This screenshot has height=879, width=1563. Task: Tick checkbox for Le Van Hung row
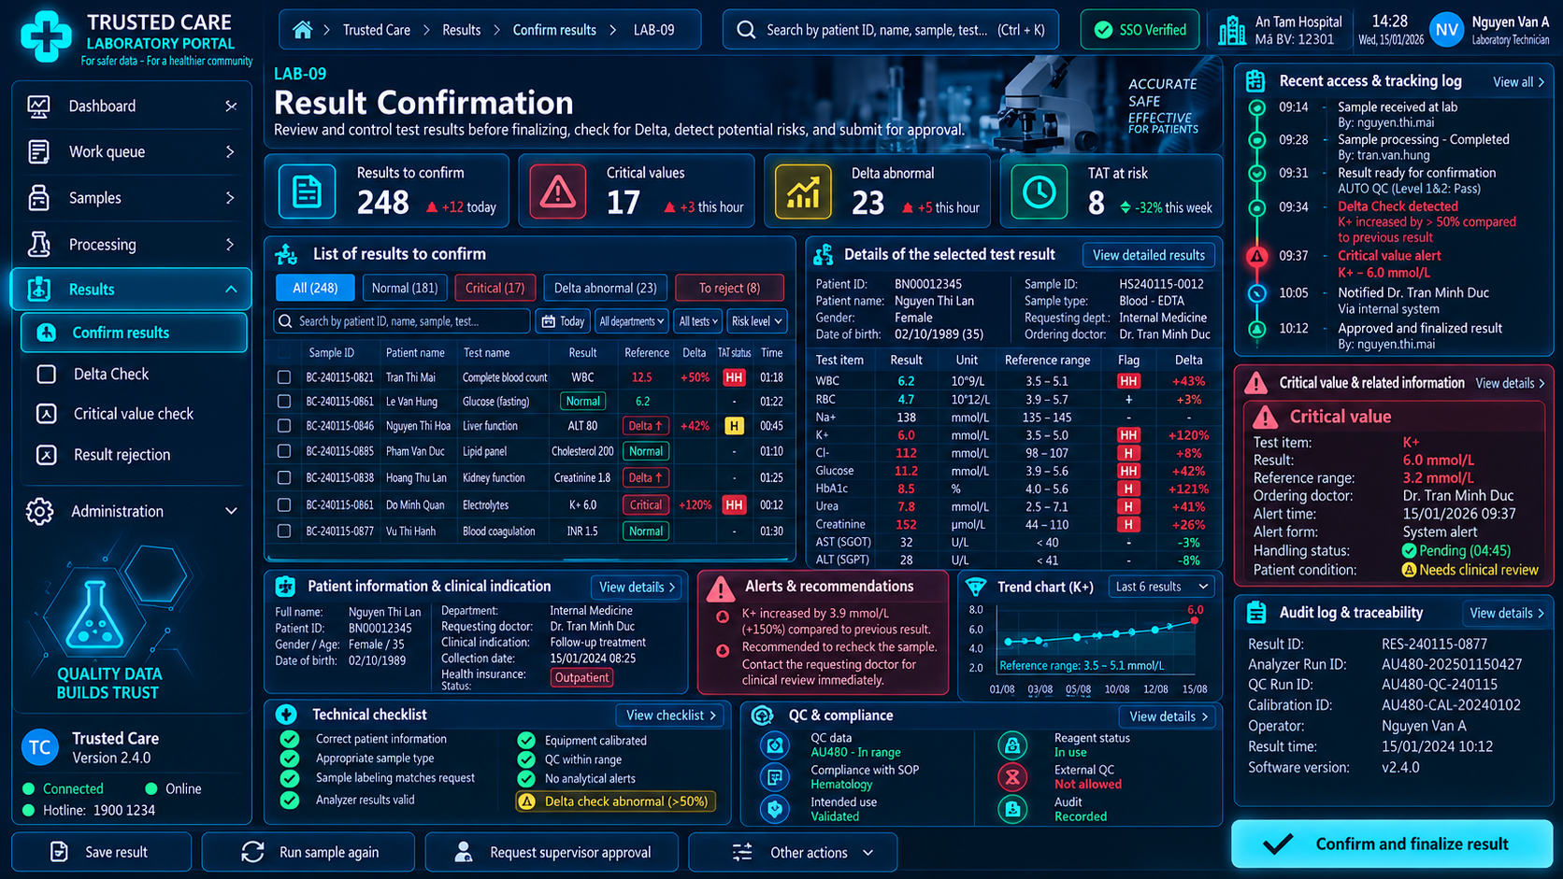tap(284, 401)
